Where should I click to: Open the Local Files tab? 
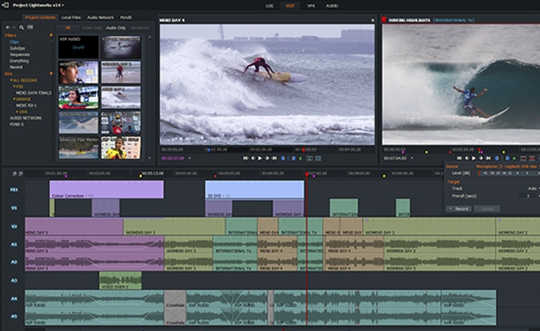pyautogui.click(x=71, y=18)
